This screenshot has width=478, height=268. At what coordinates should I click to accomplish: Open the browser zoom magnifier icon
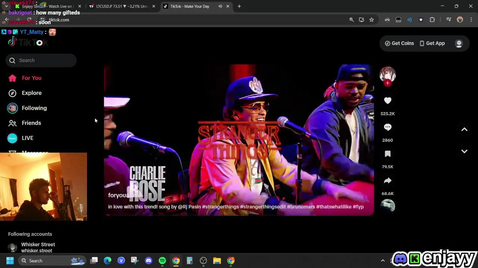point(351,20)
